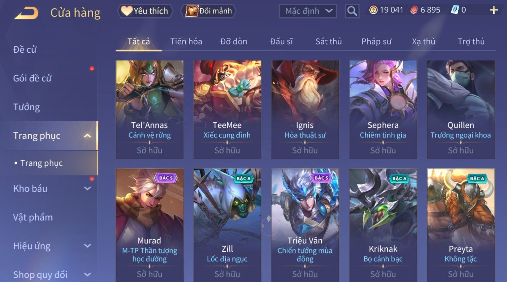Click the blue voucher currency icon
This screenshot has width=507, height=282.
click(x=455, y=10)
